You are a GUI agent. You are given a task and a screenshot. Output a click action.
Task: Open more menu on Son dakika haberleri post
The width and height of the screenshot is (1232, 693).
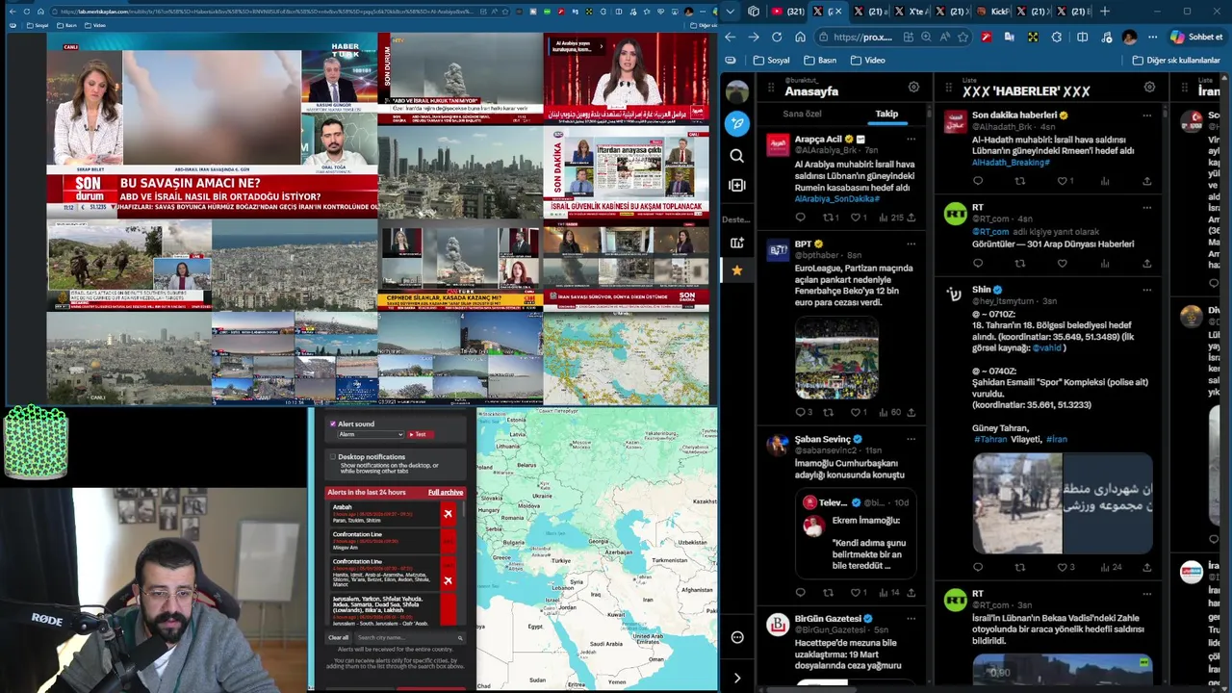tap(1147, 115)
